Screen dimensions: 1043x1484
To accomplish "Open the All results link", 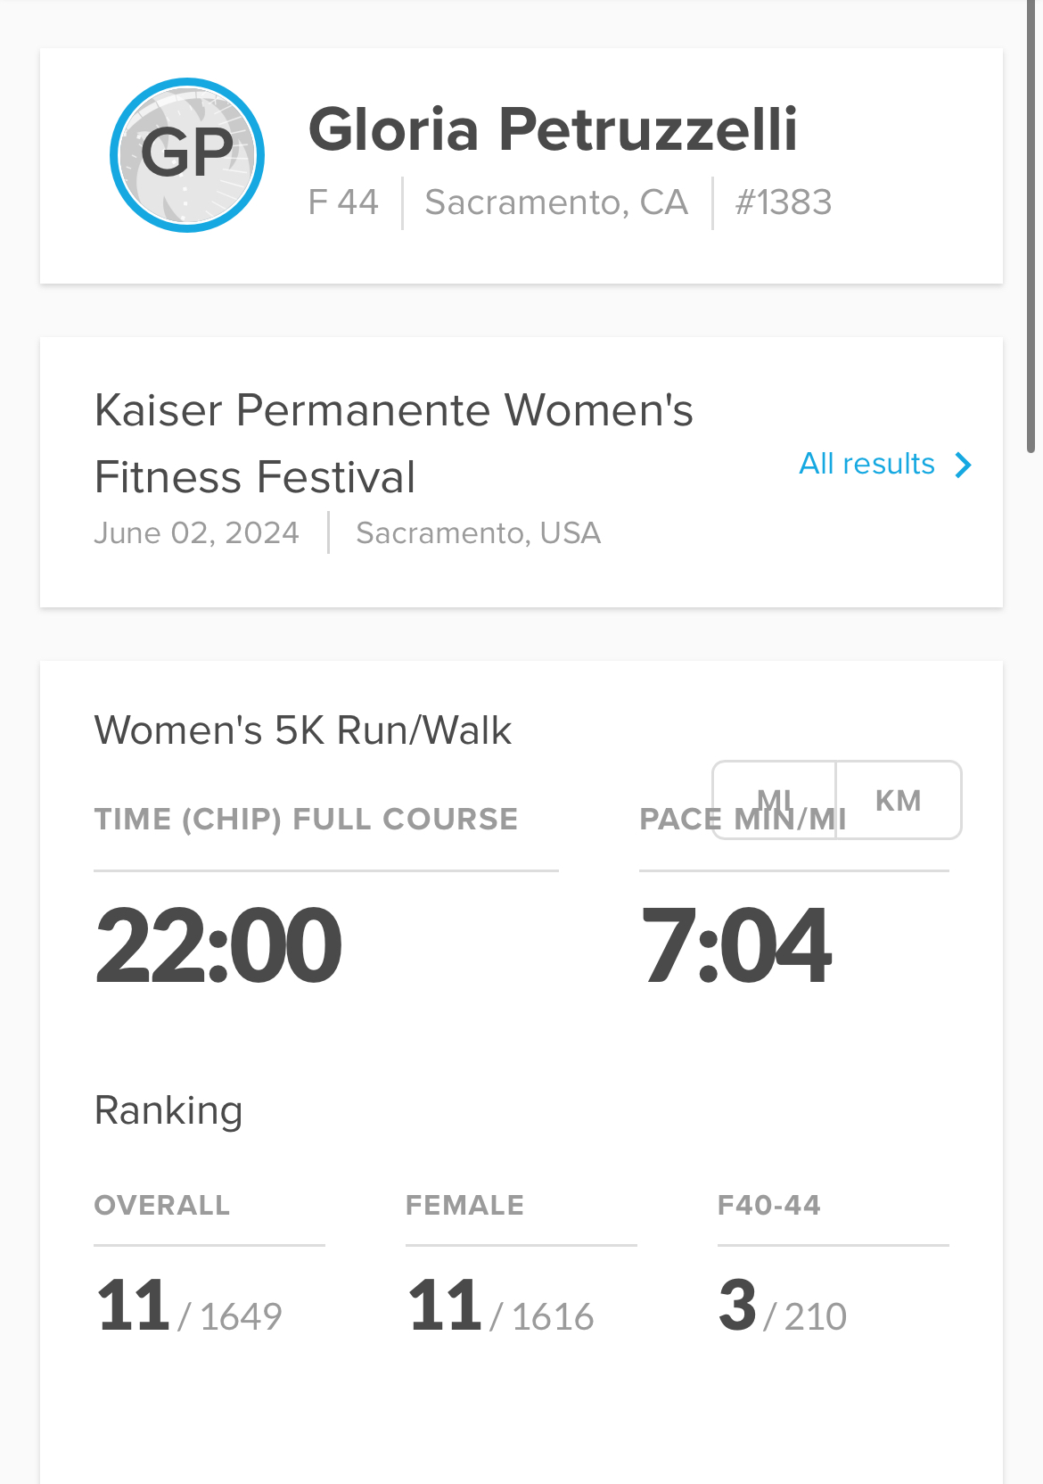I will point(866,464).
